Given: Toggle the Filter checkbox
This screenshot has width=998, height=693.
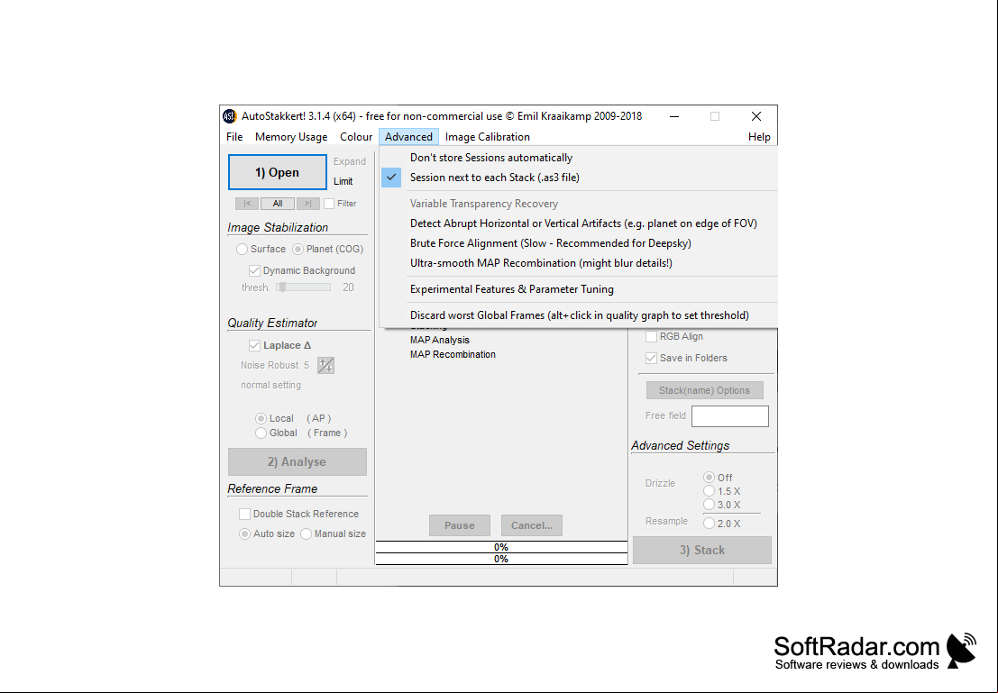Looking at the screenshot, I should (329, 204).
